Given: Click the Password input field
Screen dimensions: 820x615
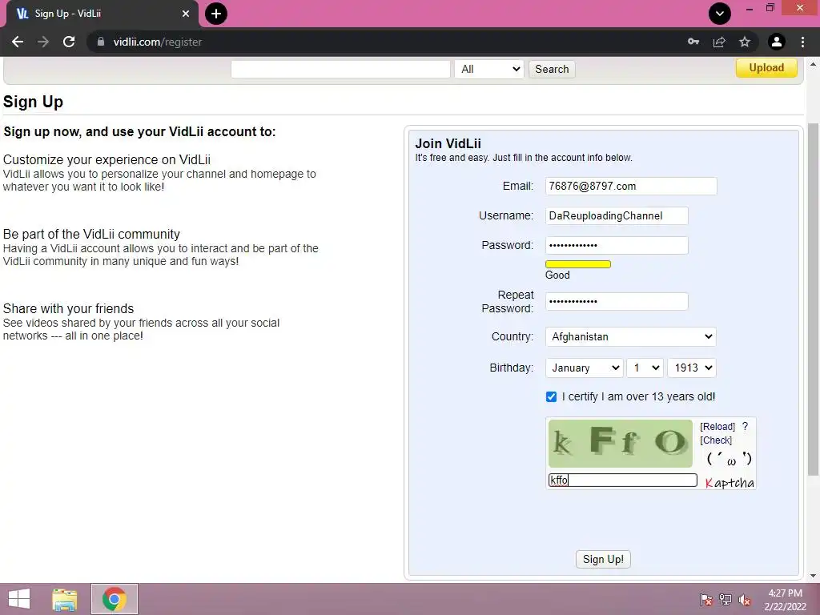Looking at the screenshot, I should tap(617, 245).
